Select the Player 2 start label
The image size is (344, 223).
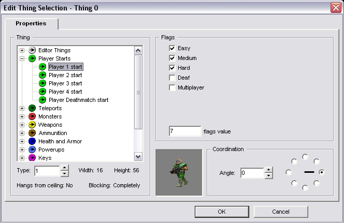[65, 75]
